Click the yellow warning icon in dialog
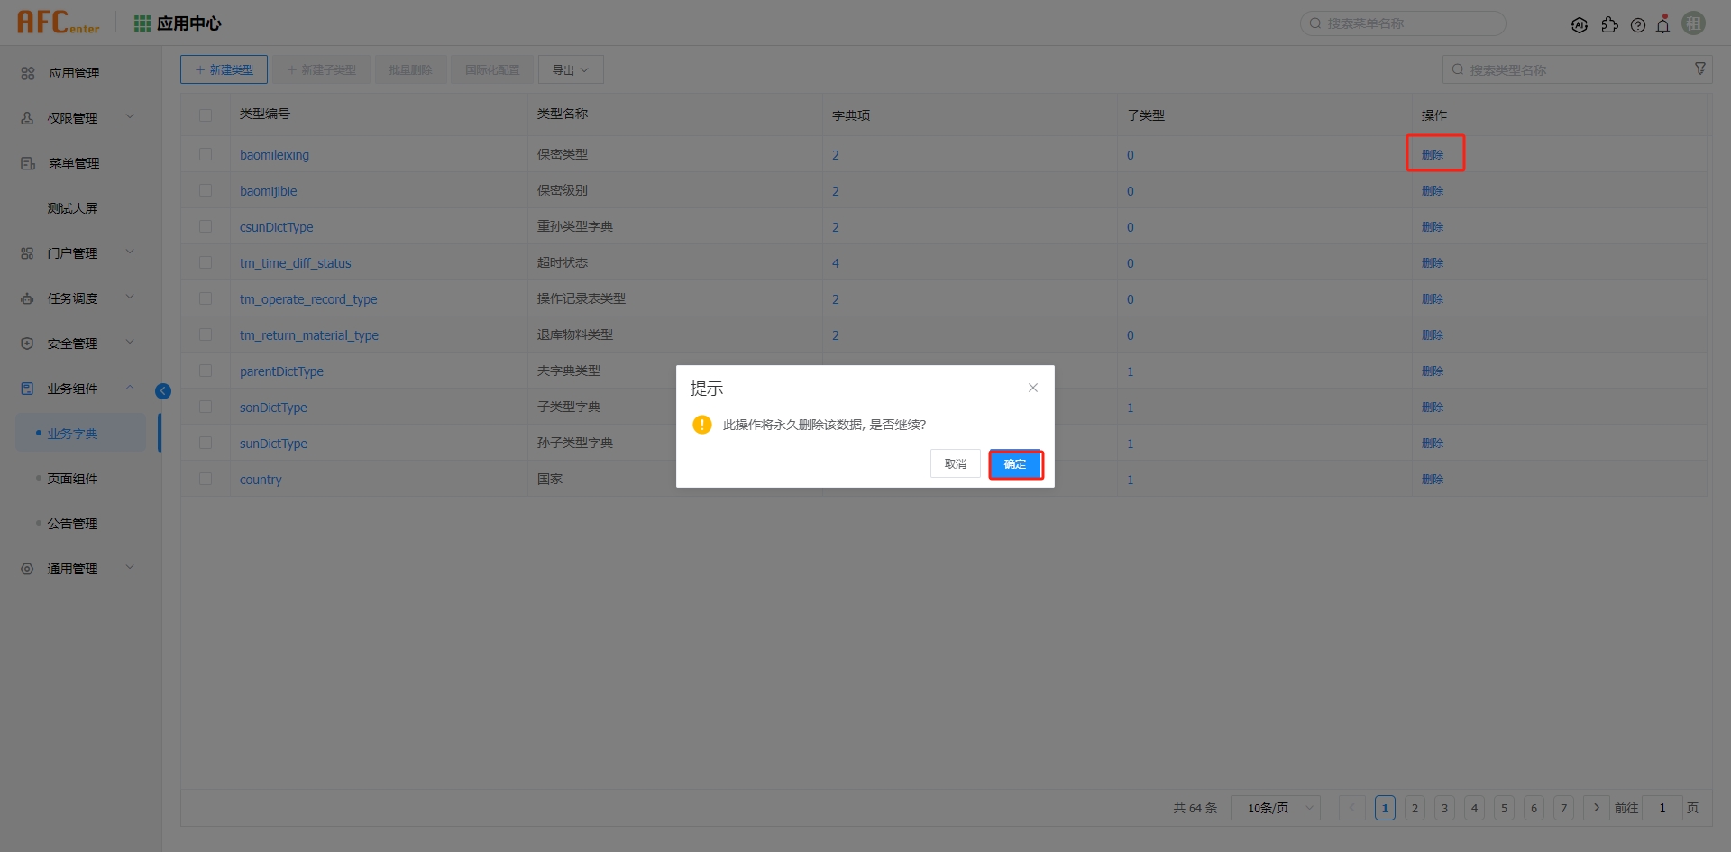Image resolution: width=1731 pixels, height=852 pixels. tap(702, 425)
